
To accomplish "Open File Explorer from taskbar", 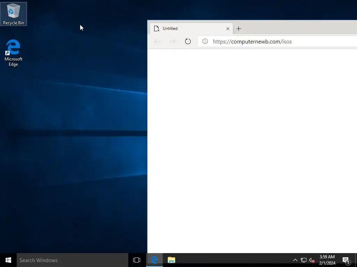I will click(x=172, y=260).
